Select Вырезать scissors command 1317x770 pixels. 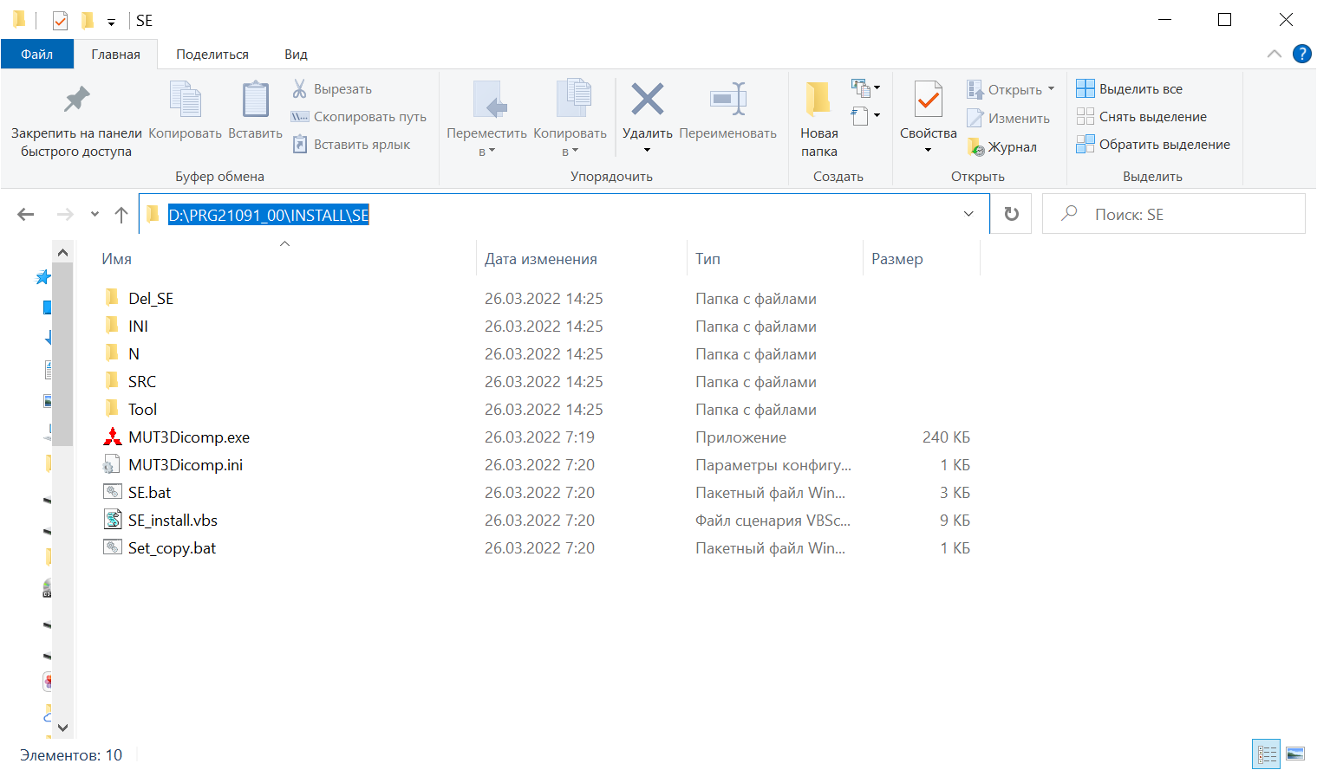point(332,89)
